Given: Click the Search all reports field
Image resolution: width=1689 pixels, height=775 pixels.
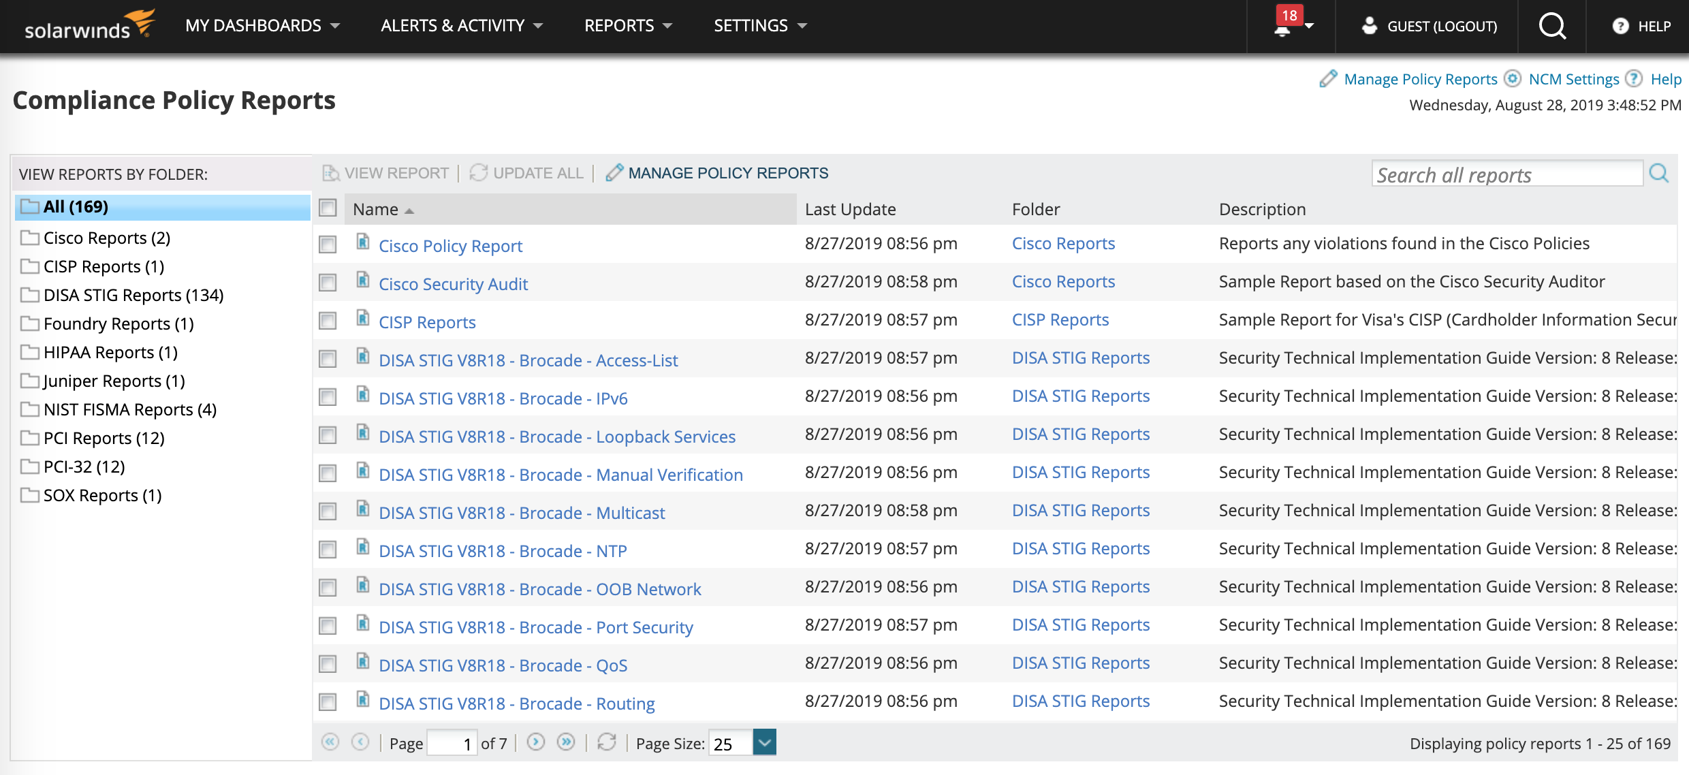Looking at the screenshot, I should [x=1506, y=174].
